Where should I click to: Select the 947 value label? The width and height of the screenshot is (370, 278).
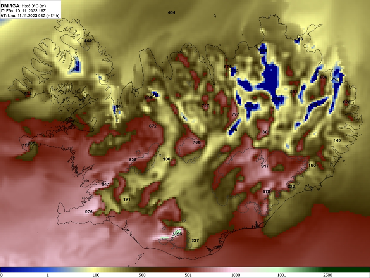[x=105, y=184]
